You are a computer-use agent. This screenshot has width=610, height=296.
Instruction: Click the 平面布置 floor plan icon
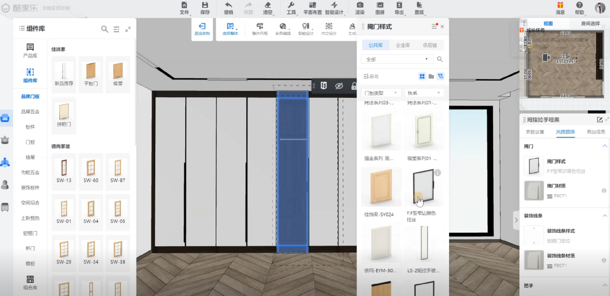[x=312, y=5]
